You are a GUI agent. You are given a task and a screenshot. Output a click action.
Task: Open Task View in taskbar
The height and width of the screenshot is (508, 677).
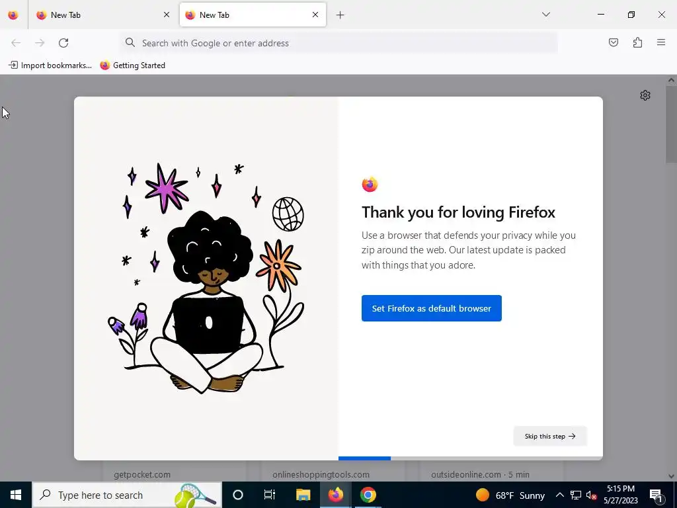click(x=270, y=495)
